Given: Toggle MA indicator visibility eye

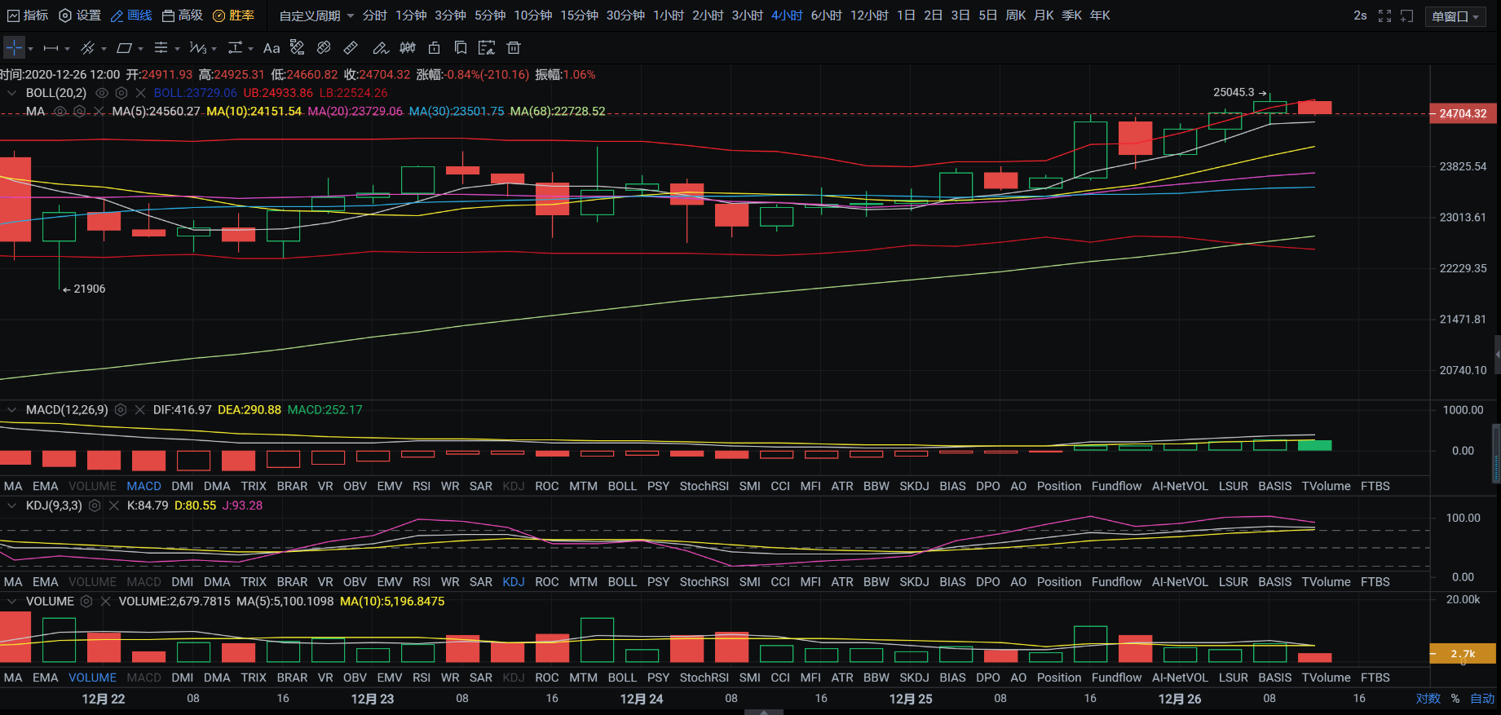Looking at the screenshot, I should point(60,112).
